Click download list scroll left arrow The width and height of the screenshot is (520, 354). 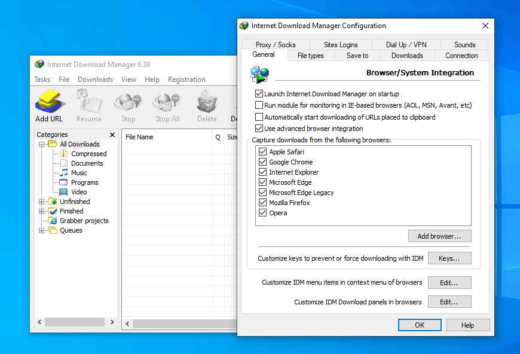(128, 324)
